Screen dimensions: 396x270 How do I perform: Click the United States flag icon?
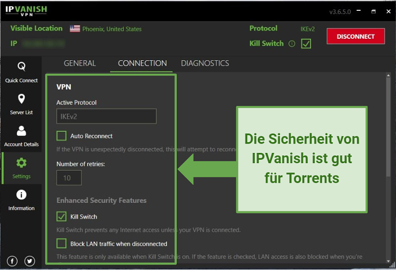click(x=75, y=29)
